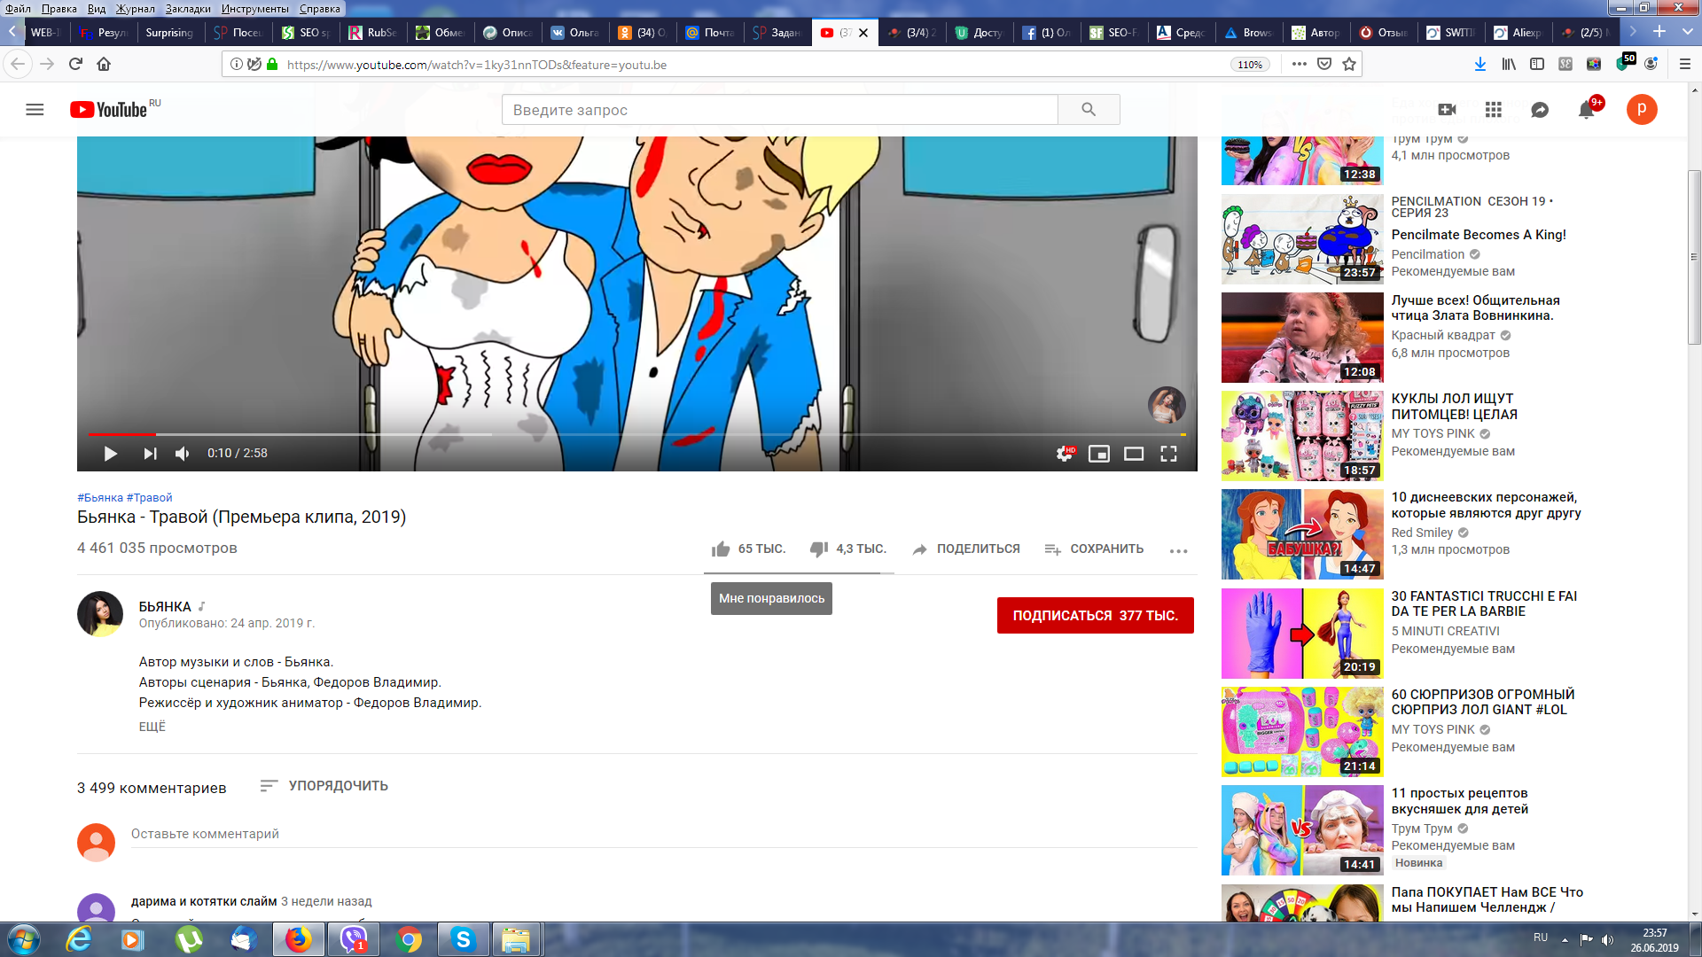The height and width of the screenshot is (957, 1702).
Task: Toggle theater mode view
Action: pyautogui.click(x=1134, y=454)
